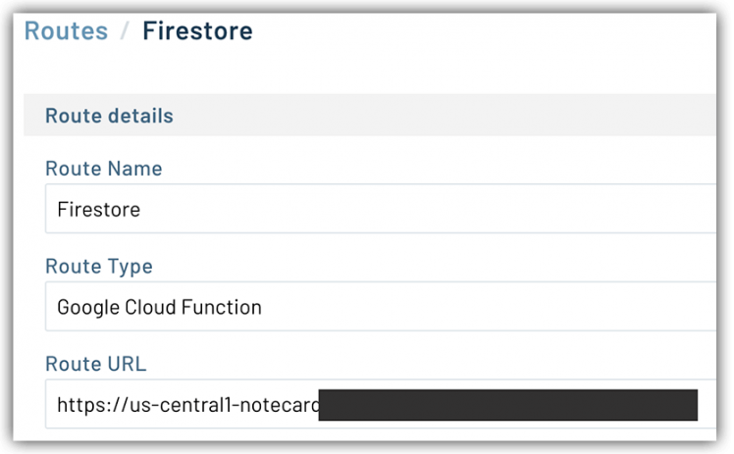Open the Routes breadcrumb link
This screenshot has width=734, height=454.
[66, 31]
